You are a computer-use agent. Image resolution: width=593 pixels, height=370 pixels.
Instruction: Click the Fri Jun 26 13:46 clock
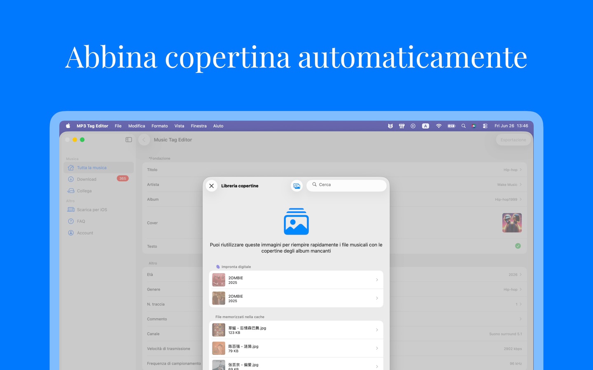pos(511,126)
